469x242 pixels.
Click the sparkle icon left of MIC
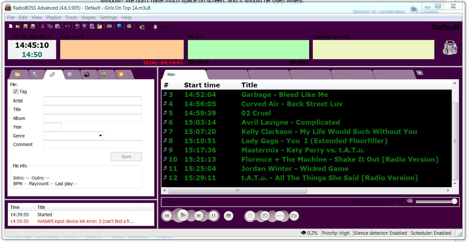pos(142,27)
